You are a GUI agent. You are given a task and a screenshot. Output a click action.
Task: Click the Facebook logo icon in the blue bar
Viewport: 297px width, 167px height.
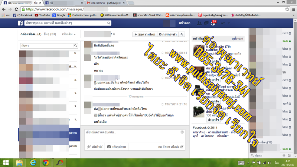[x=20, y=23]
